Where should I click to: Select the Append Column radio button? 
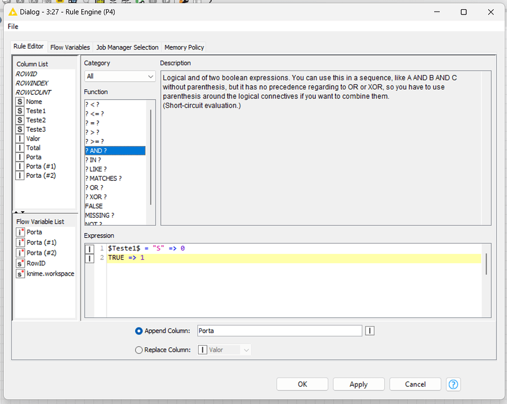click(x=139, y=331)
